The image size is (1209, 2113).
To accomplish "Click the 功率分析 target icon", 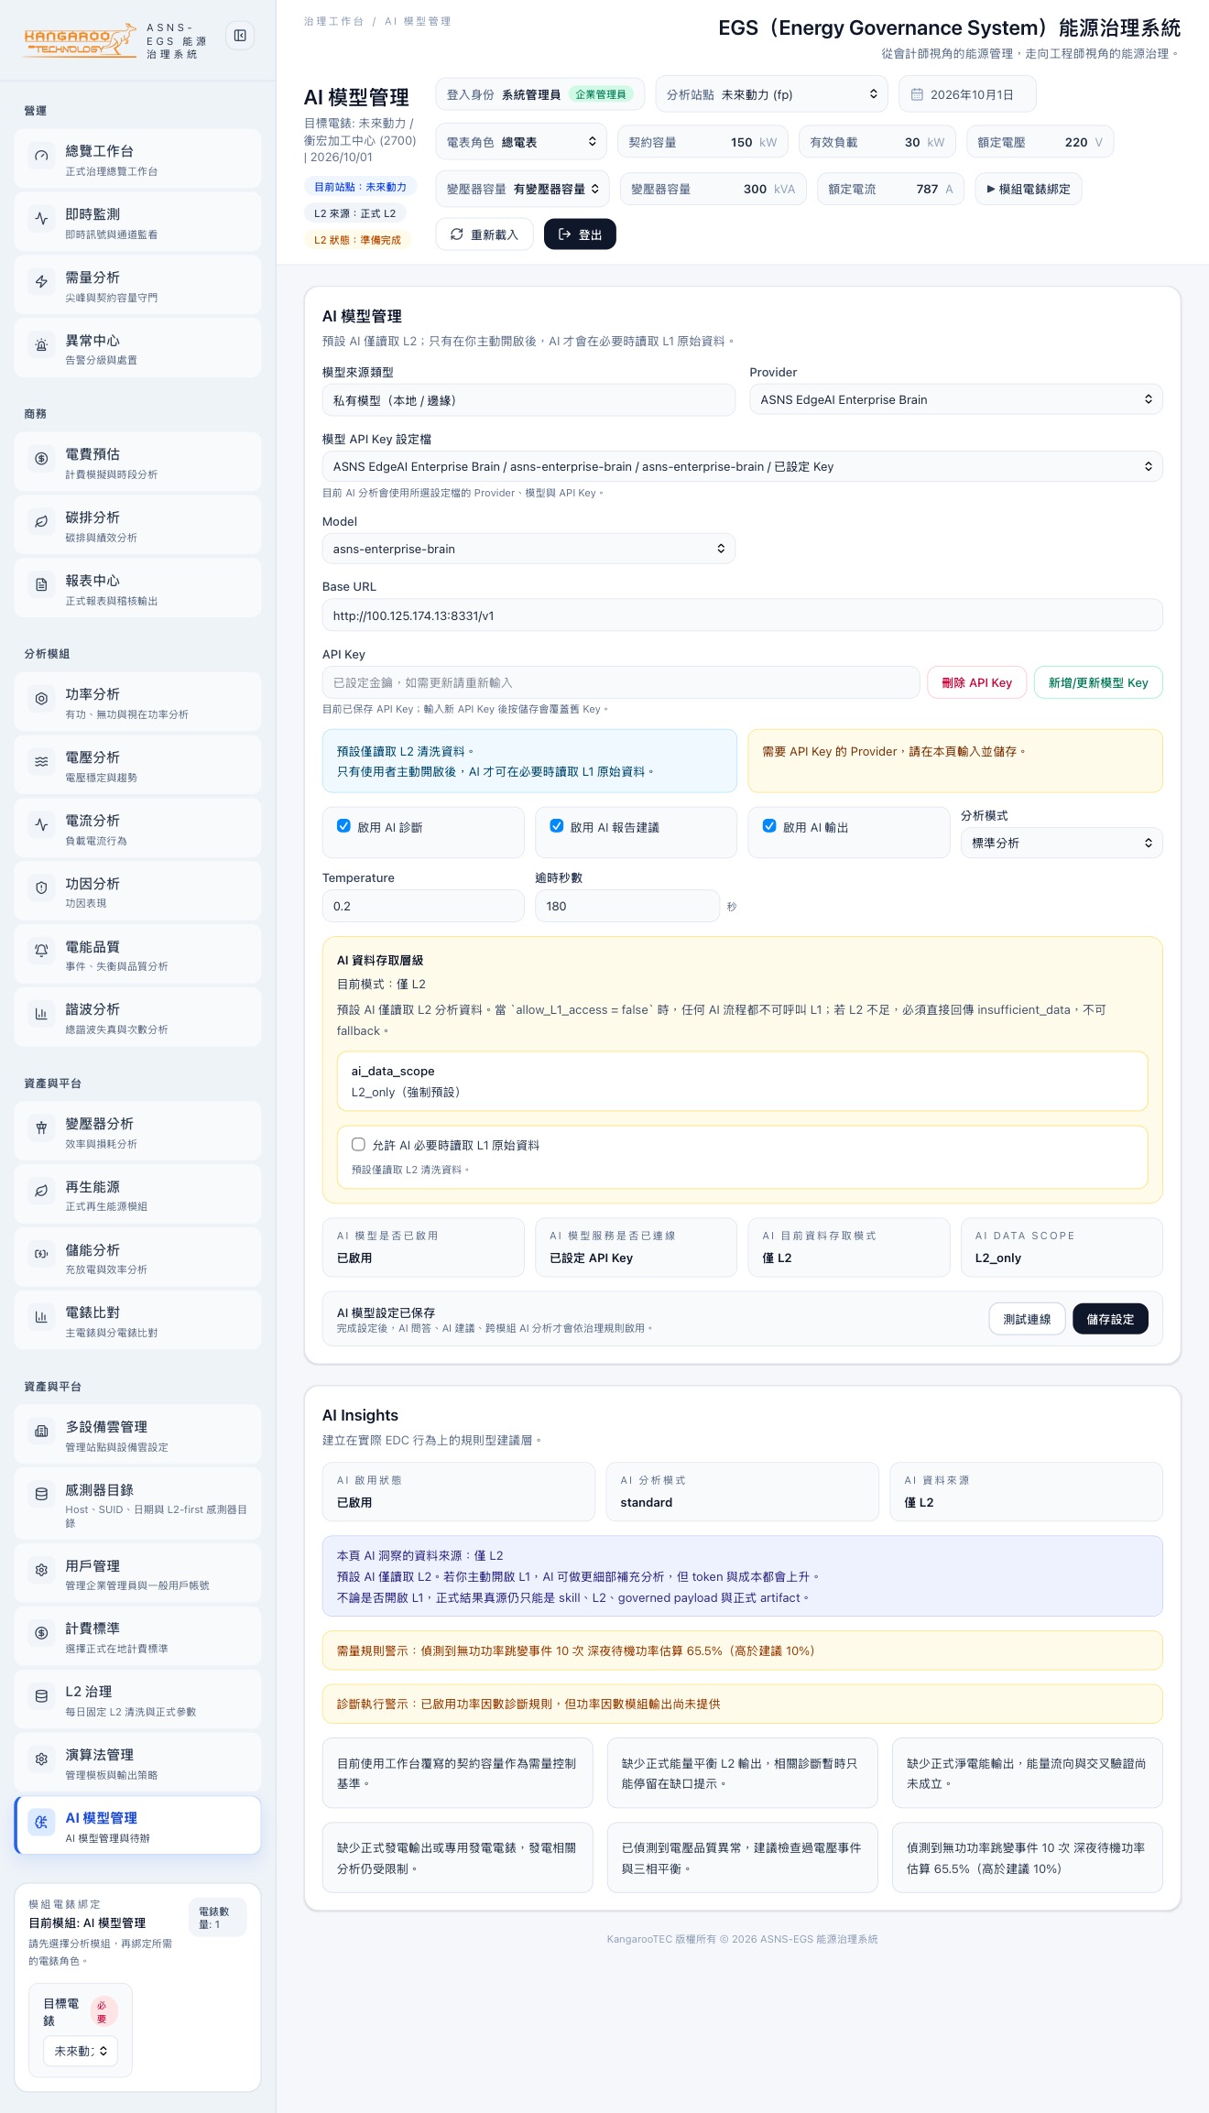I will [41, 699].
